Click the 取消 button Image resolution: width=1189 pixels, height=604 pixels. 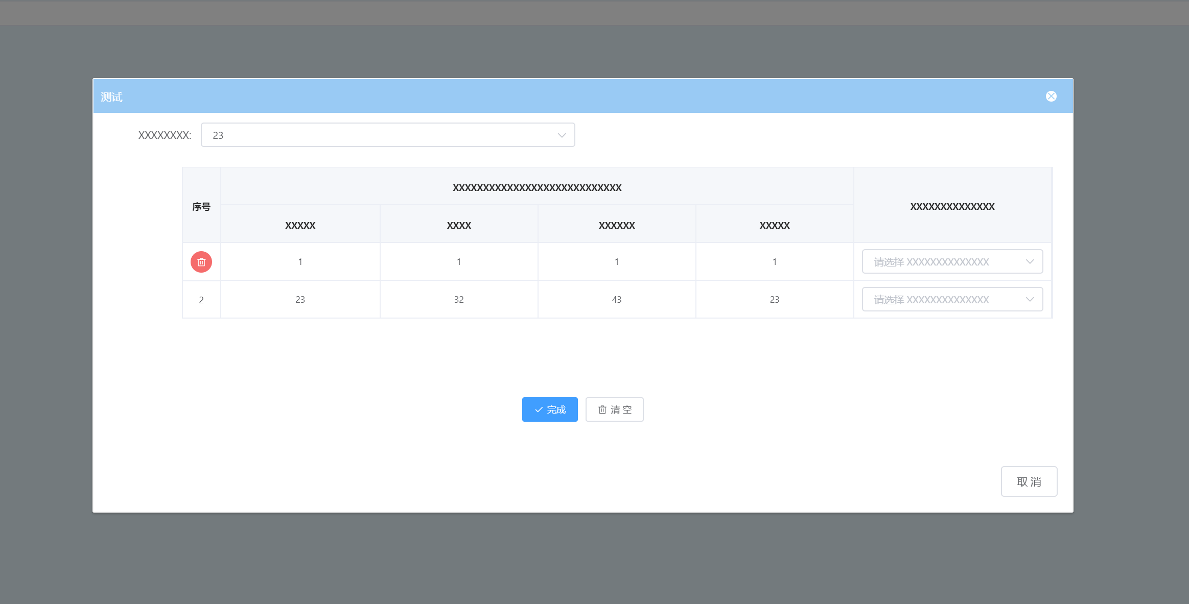click(x=1029, y=481)
